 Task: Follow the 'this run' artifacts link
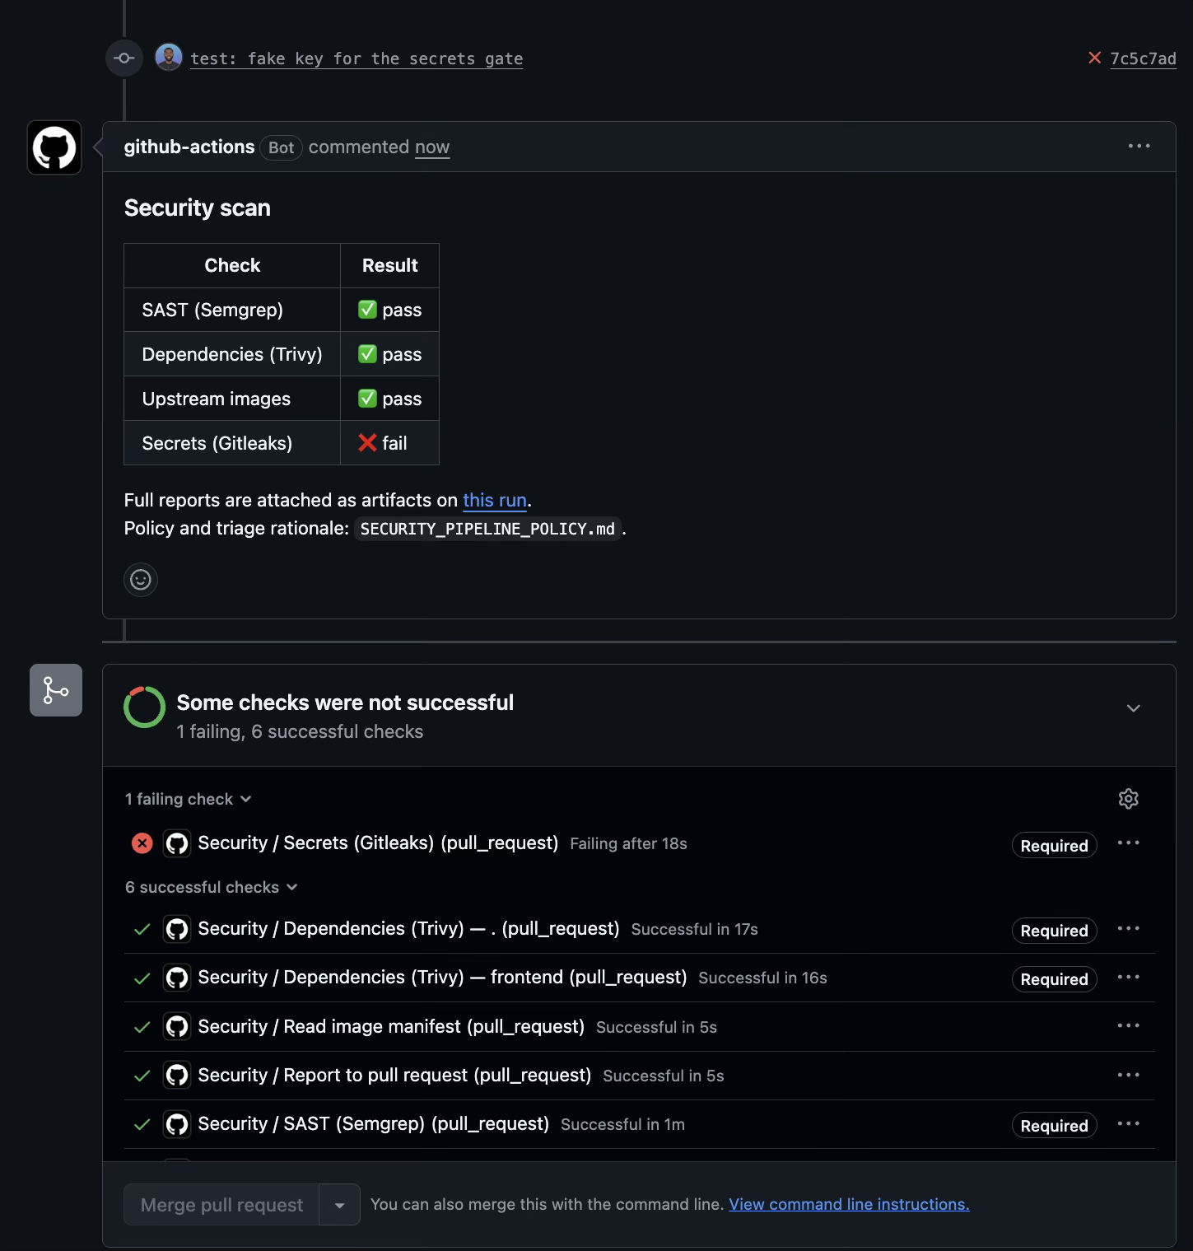495,500
